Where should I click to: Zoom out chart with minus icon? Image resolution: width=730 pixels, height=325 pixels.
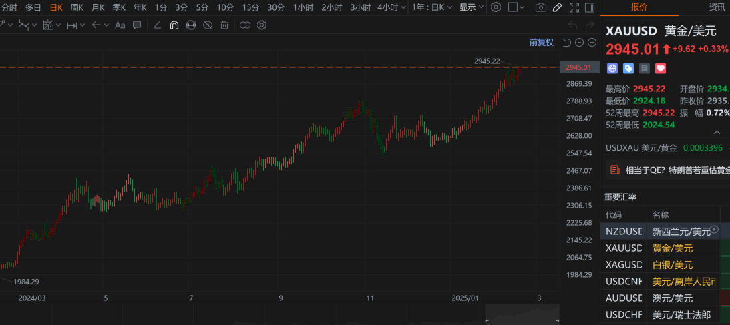pyautogui.click(x=579, y=43)
